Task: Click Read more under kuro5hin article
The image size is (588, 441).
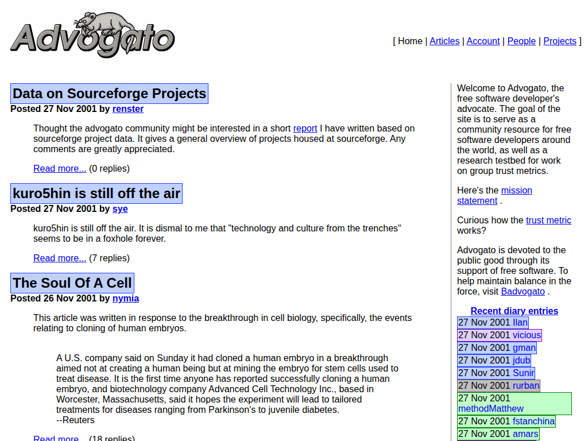Action: click(60, 258)
